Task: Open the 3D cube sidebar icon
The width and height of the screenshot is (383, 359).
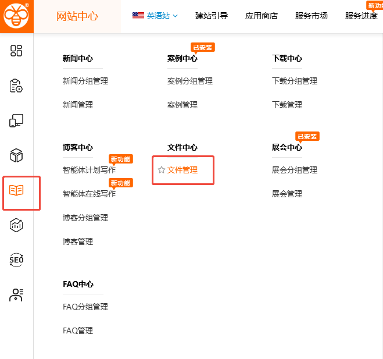Action: 16,155
